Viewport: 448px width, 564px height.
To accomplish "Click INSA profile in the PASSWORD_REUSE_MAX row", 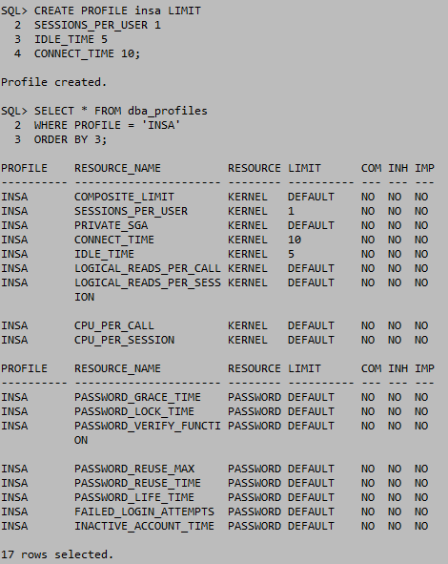I will tap(14, 469).
